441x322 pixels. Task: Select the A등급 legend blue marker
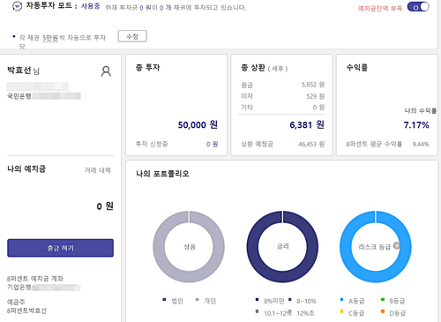click(341, 300)
